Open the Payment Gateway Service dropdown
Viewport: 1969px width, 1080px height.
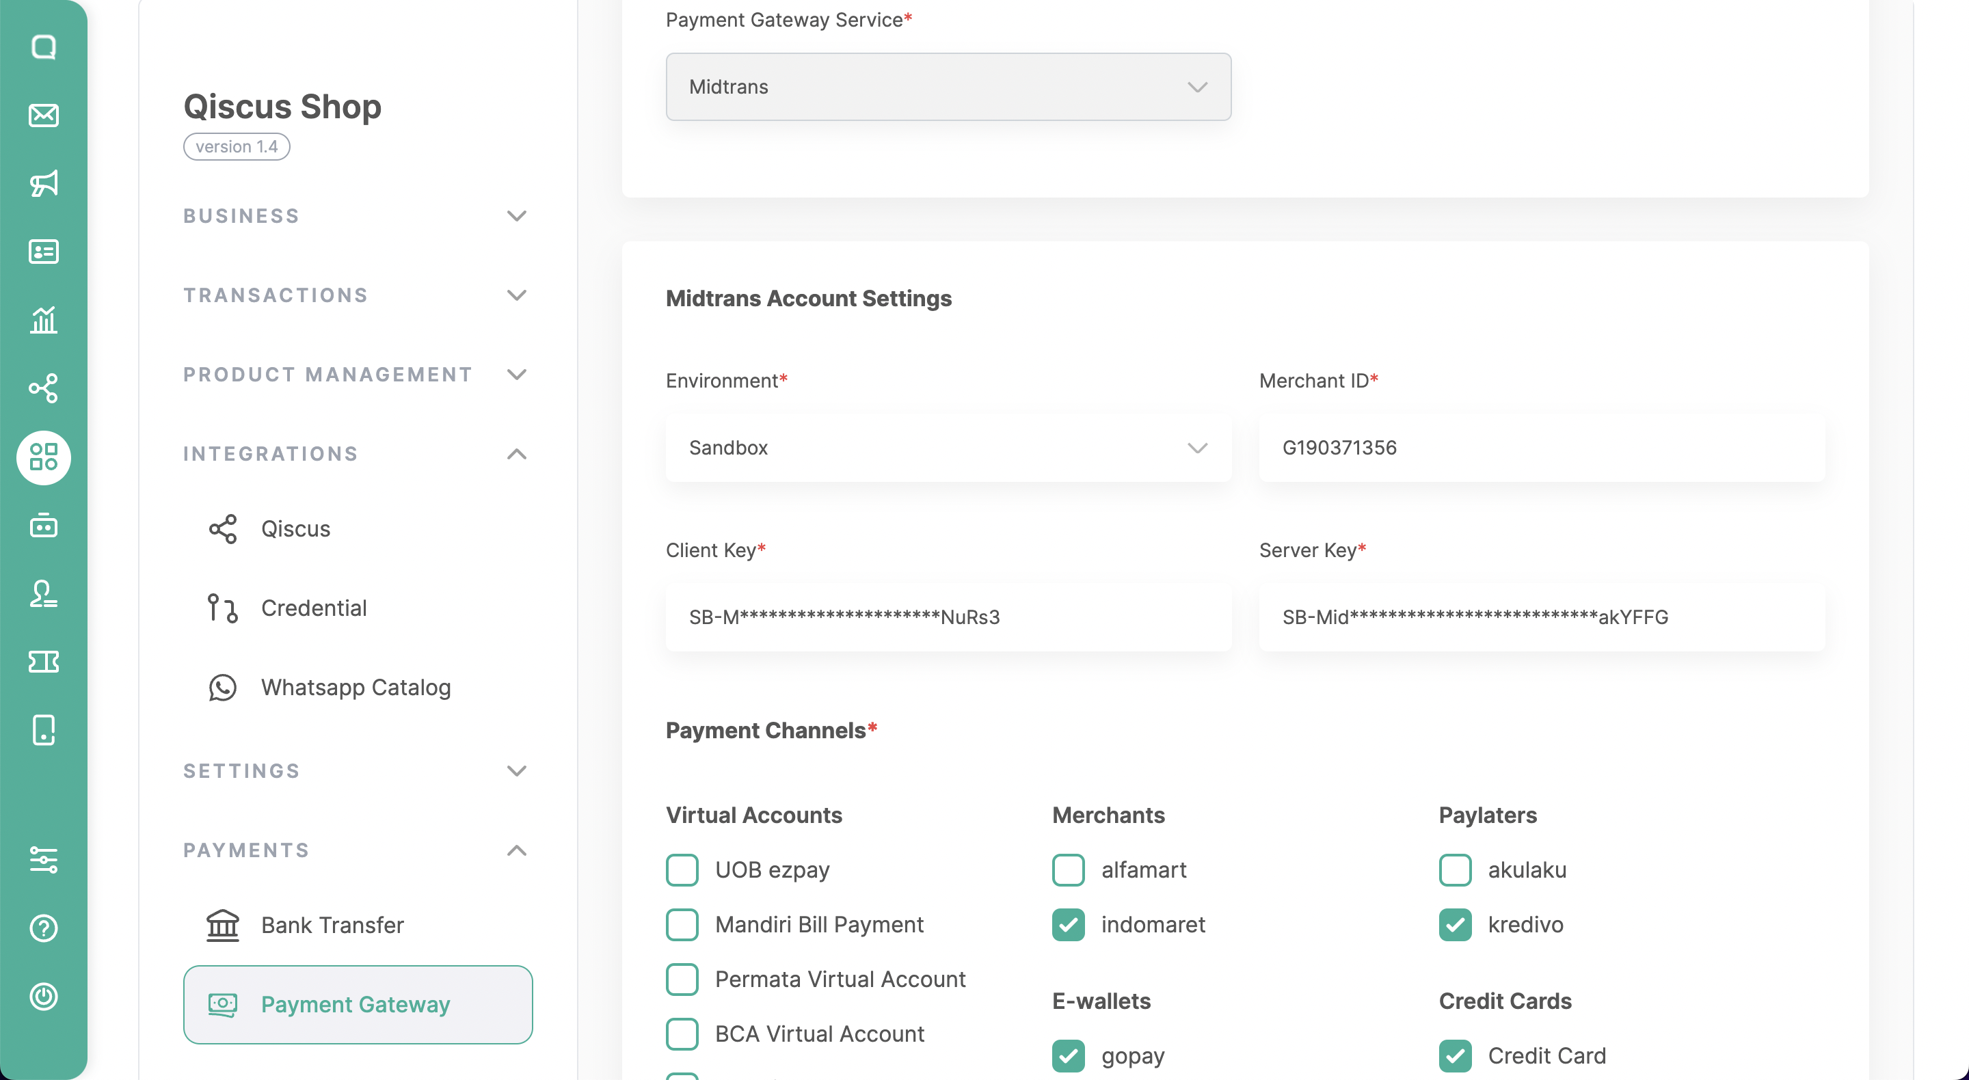click(948, 87)
